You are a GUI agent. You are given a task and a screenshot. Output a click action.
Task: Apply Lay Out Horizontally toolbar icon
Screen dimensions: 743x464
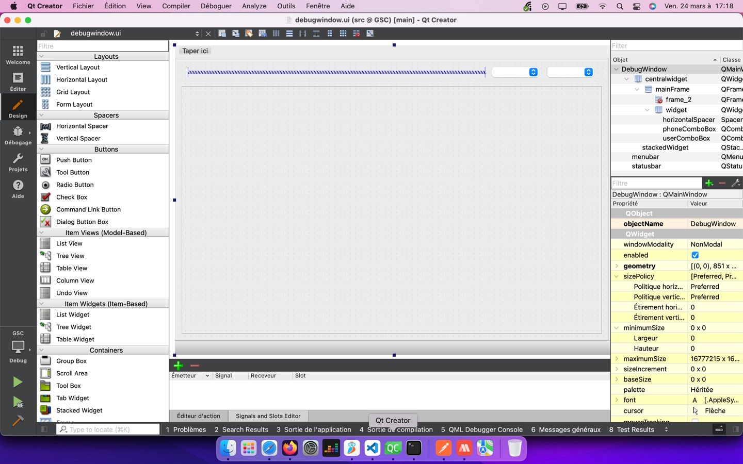[276, 34]
